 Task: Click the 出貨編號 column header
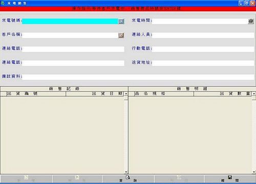point(36,94)
